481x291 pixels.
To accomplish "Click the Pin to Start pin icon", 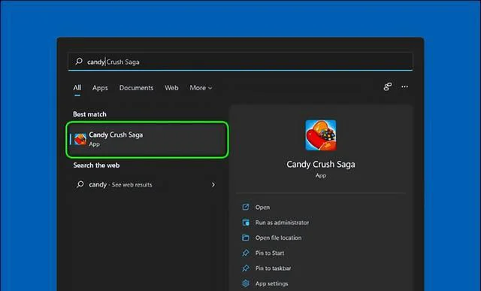I will coord(246,253).
